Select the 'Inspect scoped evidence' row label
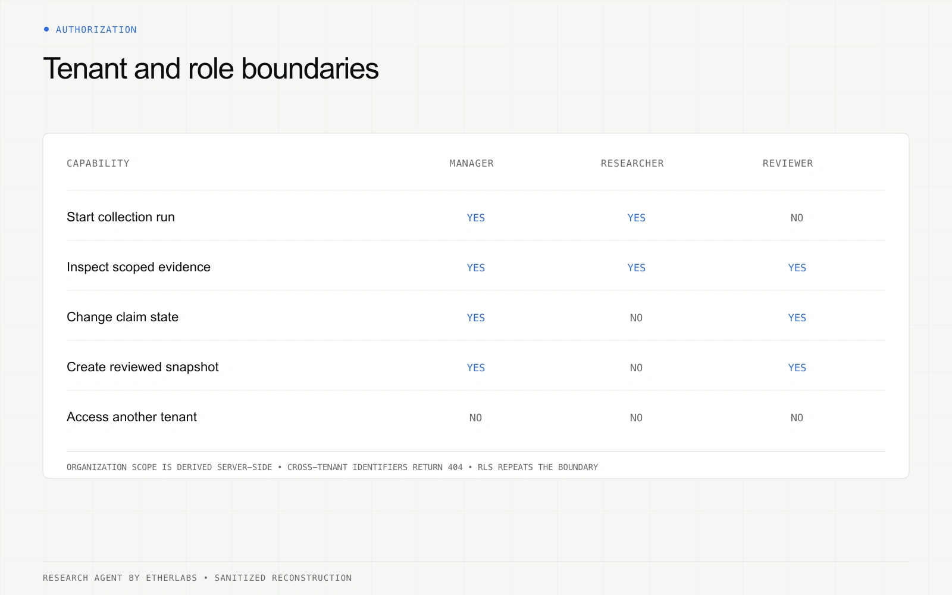Image resolution: width=952 pixels, height=595 pixels. click(139, 267)
